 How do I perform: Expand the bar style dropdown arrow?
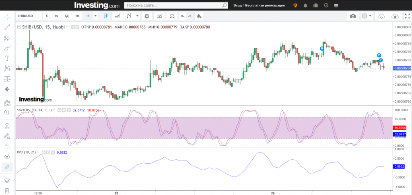click(x=138, y=16)
